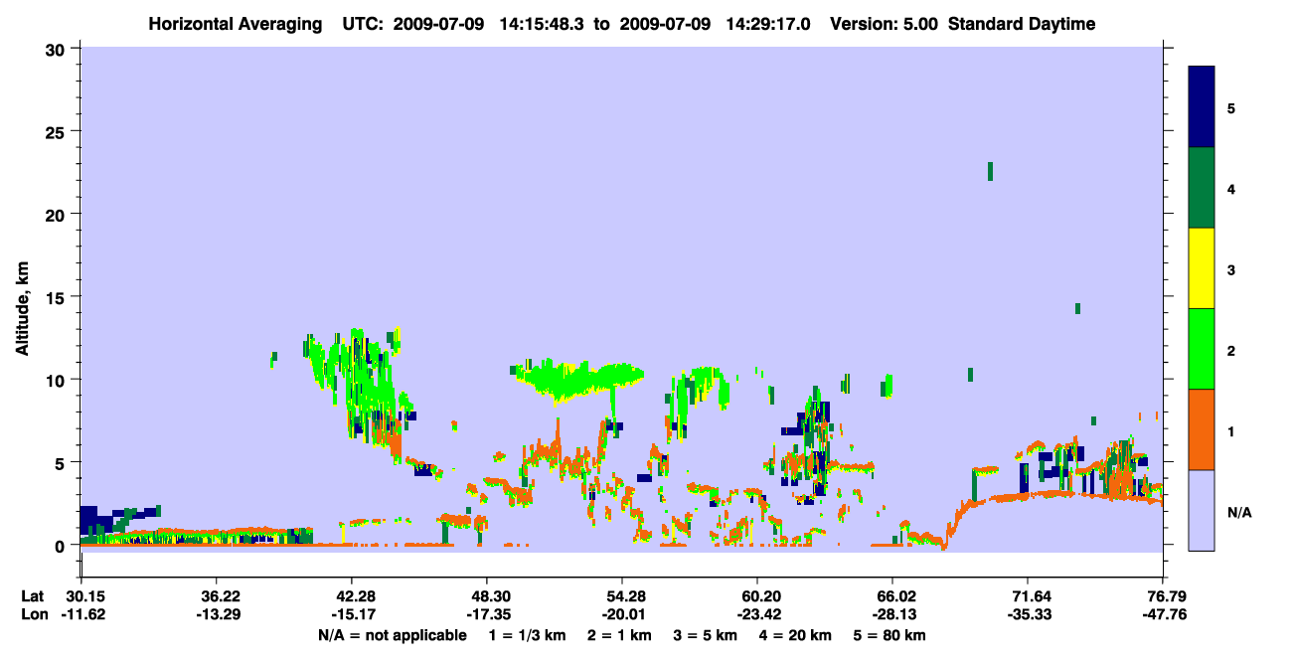Click legend text '5 = 80 km'

(889, 635)
